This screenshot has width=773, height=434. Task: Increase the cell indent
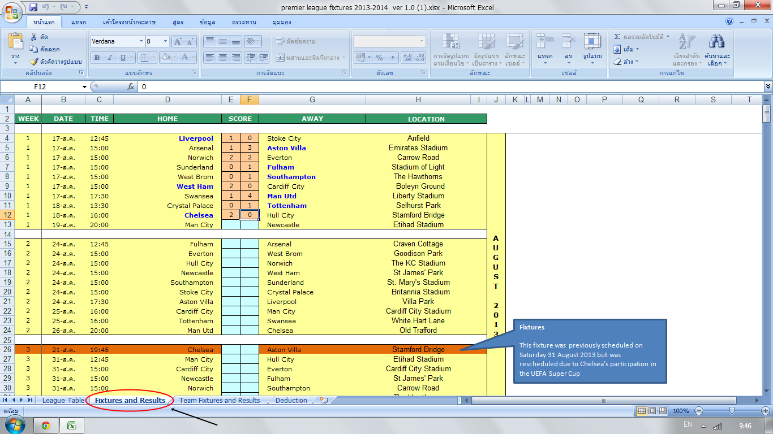(x=263, y=57)
